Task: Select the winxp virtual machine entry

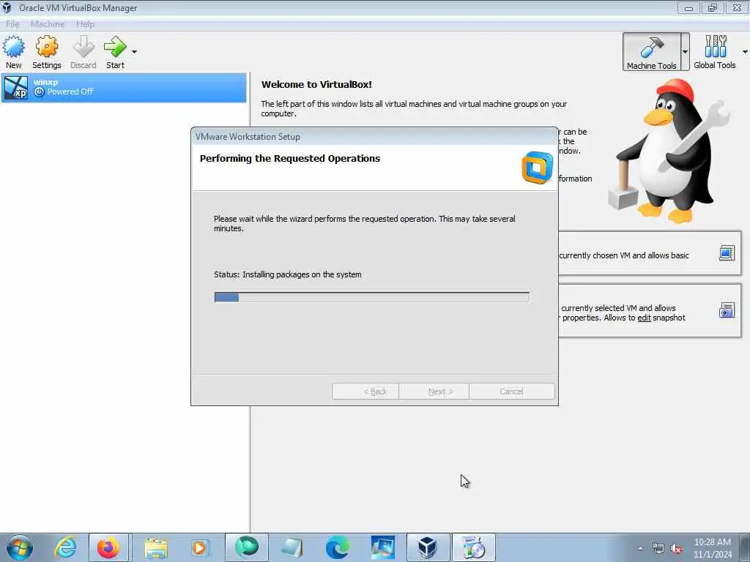Action: [123, 88]
